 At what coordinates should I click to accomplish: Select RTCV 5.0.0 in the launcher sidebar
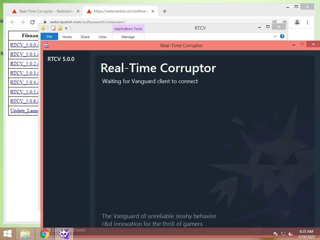pyautogui.click(x=61, y=59)
